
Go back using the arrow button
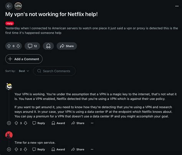tap(9, 6)
